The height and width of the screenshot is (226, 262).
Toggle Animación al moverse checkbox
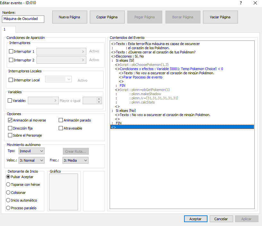click(10, 121)
